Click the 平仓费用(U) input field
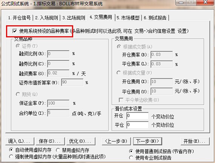The height and width of the screenshot is (163, 215). point(162,91)
